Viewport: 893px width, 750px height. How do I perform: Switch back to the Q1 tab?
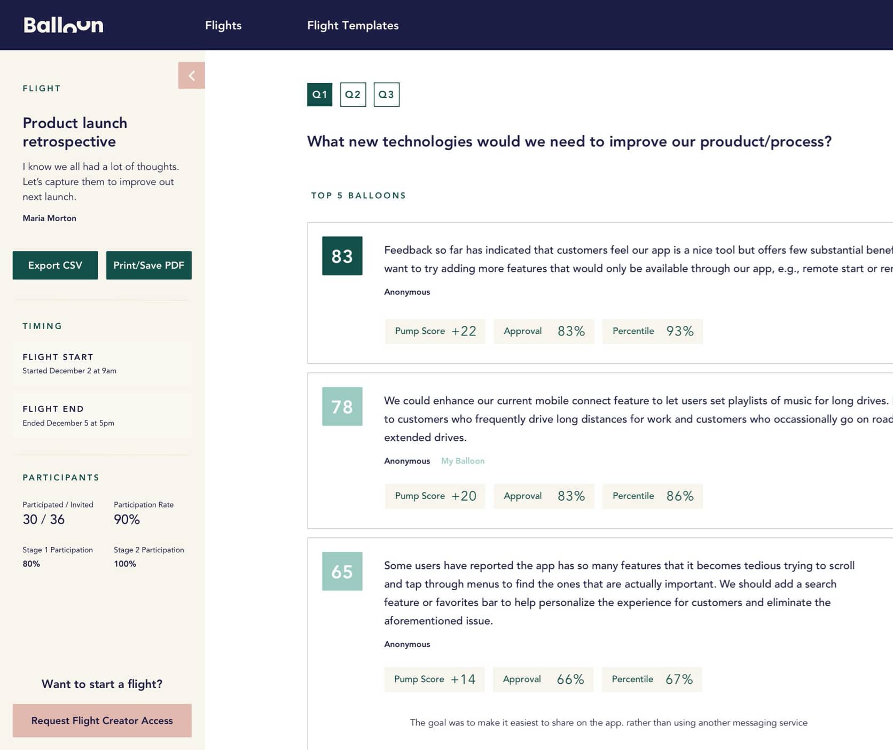(319, 94)
